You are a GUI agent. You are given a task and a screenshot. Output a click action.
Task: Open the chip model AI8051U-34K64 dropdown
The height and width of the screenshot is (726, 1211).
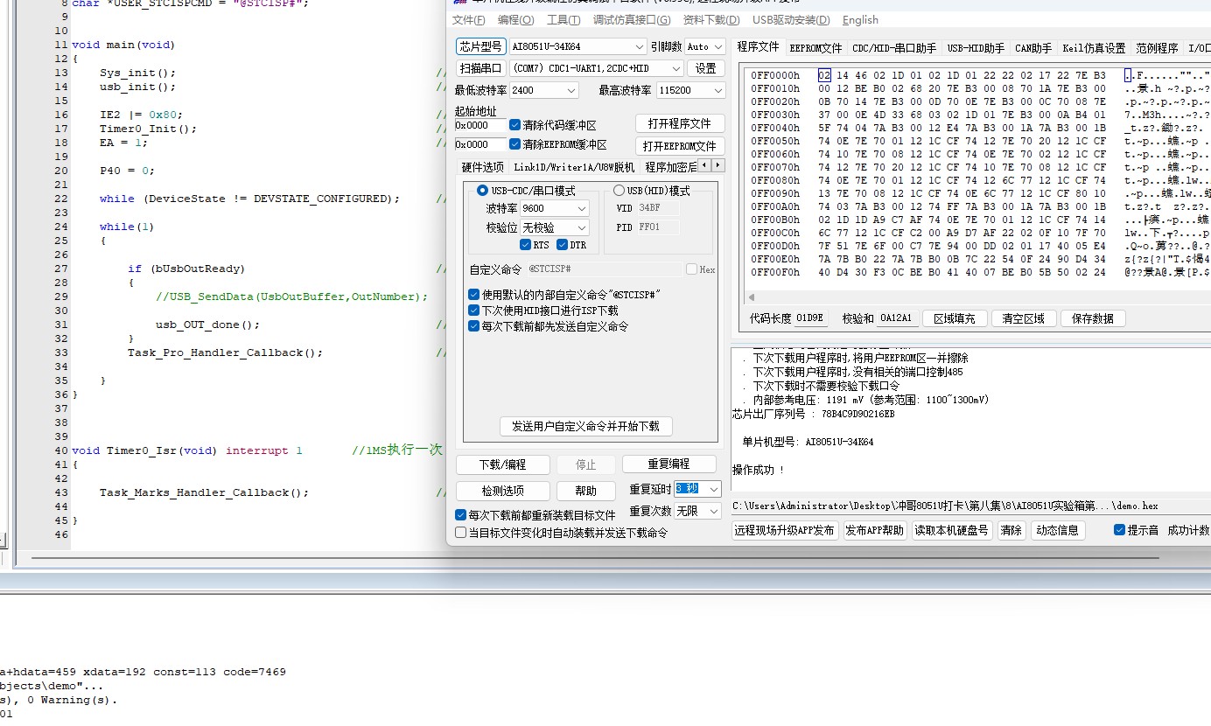point(577,46)
